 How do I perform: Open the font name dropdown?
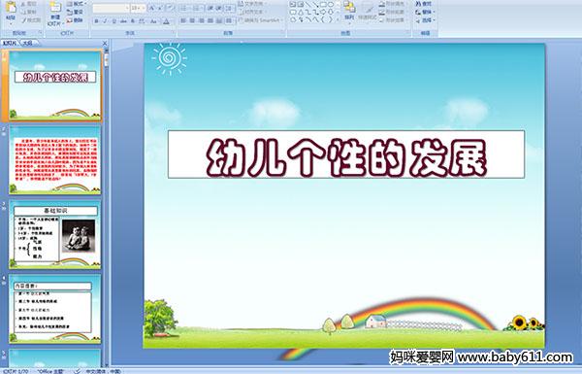tap(111, 8)
